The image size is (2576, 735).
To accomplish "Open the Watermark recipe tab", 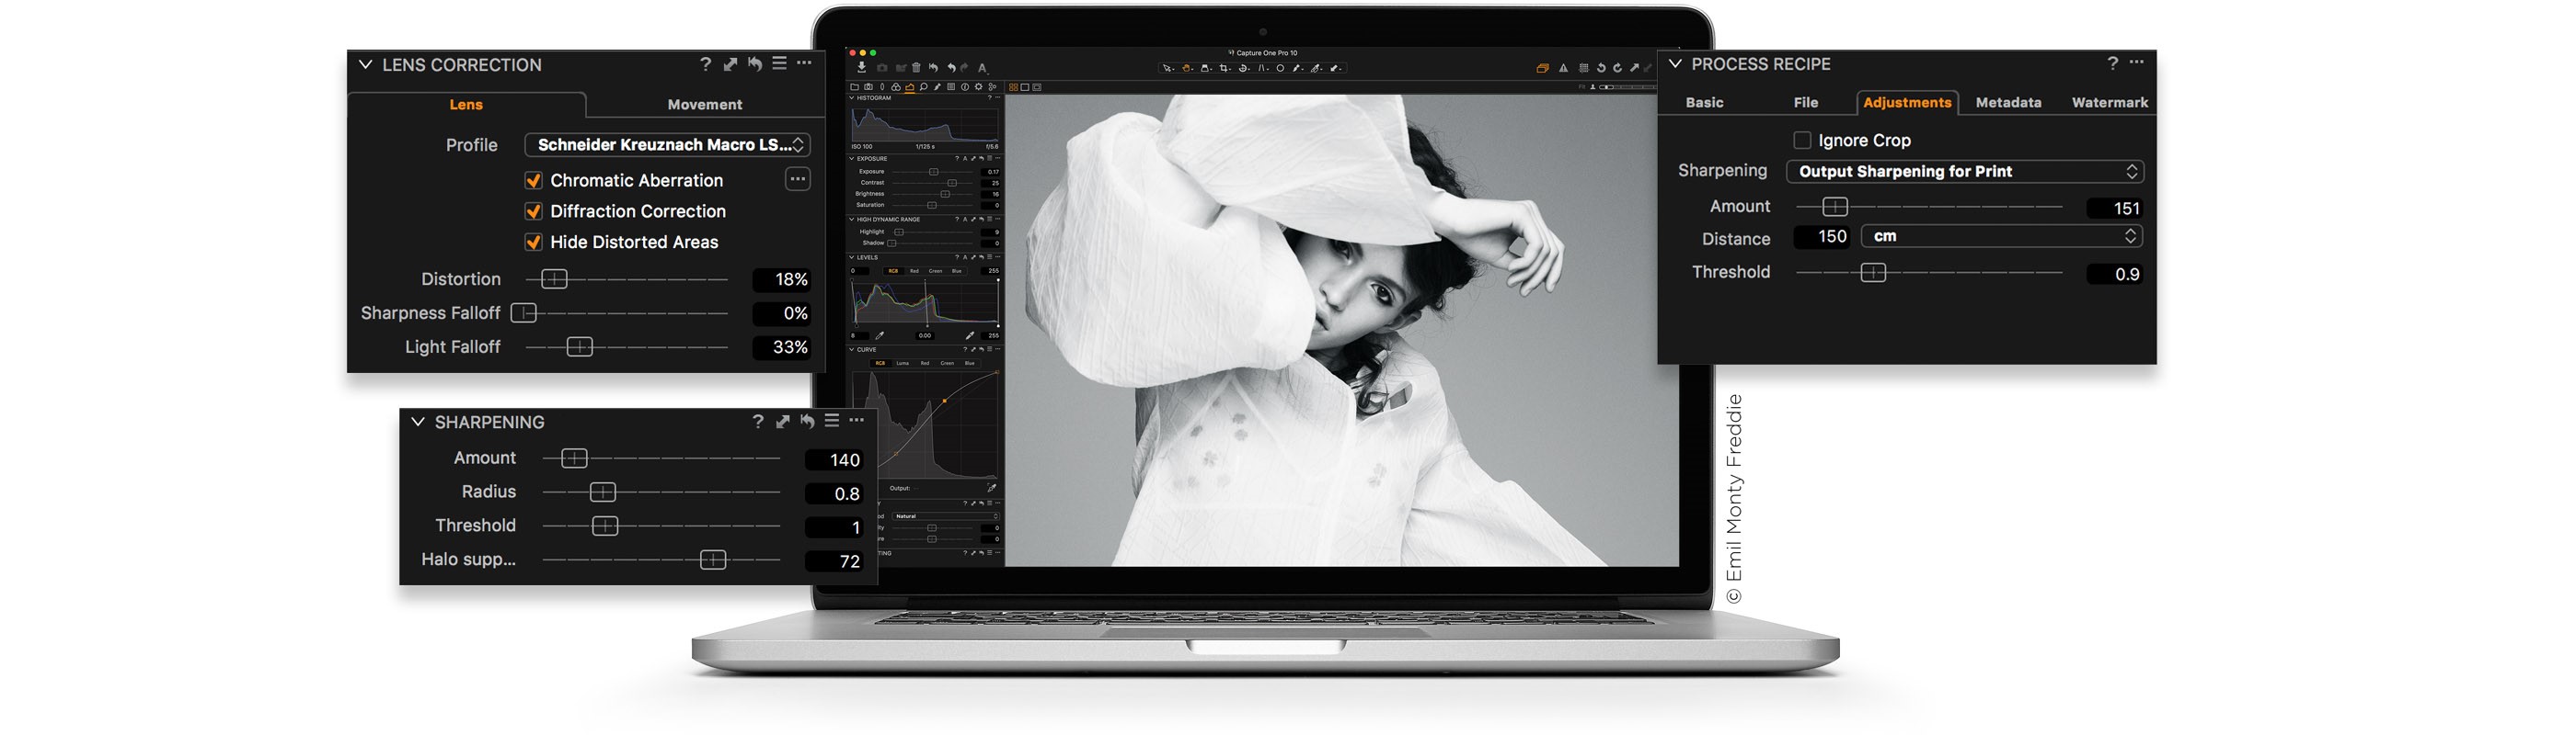I will pyautogui.click(x=2110, y=103).
